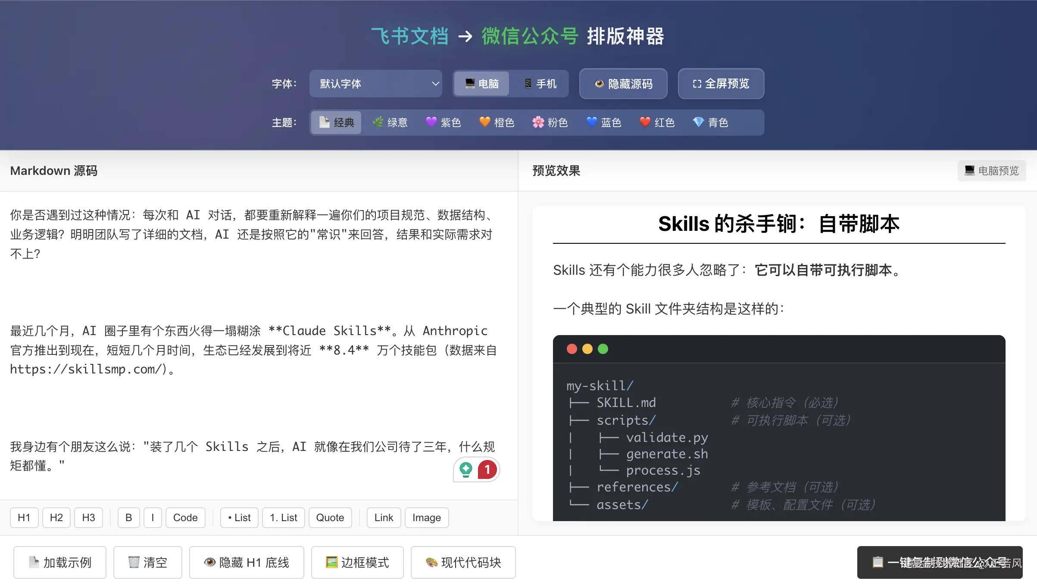This screenshot has width=1037, height=584.
Task: Insert an H2 heading
Action: click(x=56, y=517)
